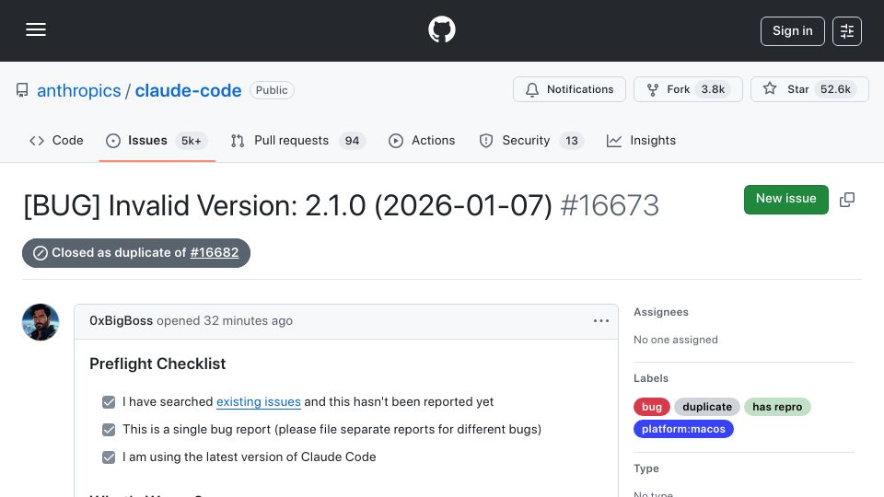
Task: Open 0xBigBoss username link
Action: 122,321
